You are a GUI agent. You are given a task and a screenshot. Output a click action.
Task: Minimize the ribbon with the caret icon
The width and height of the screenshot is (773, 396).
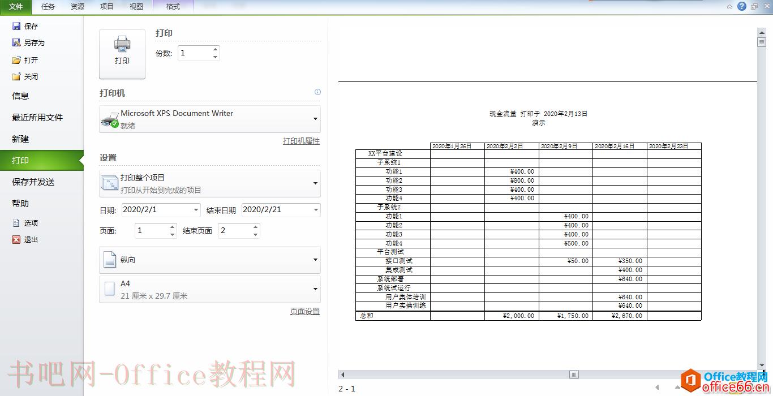[730, 7]
